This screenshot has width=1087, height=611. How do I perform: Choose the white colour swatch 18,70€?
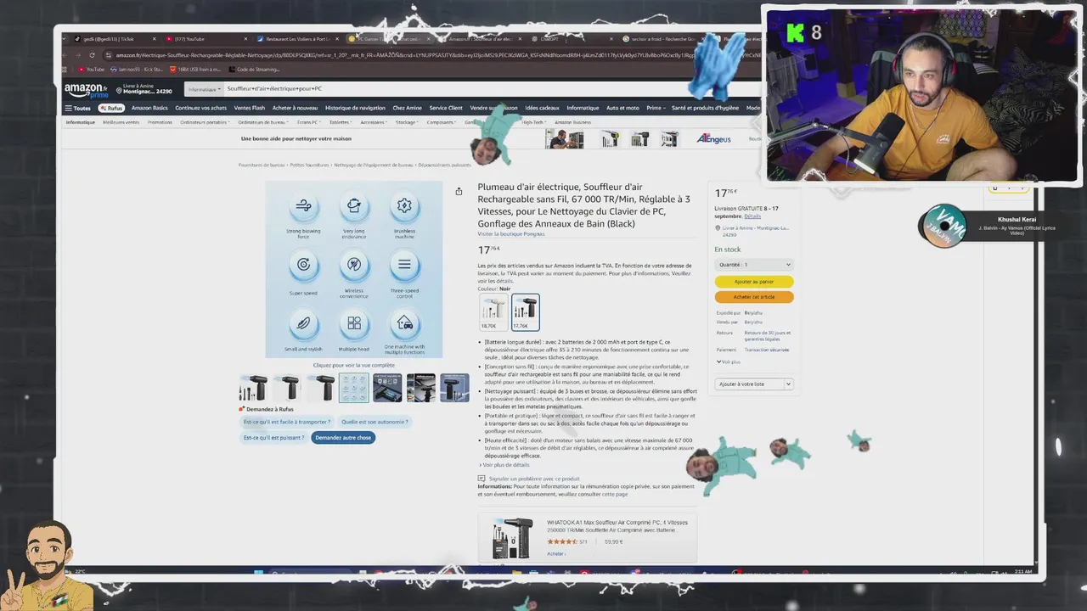[493, 312]
